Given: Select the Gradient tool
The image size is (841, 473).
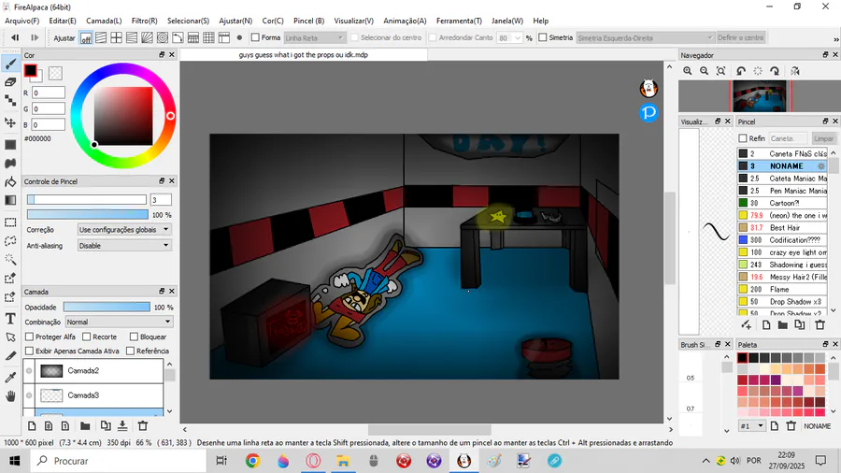Looking at the screenshot, I should pos(10,200).
